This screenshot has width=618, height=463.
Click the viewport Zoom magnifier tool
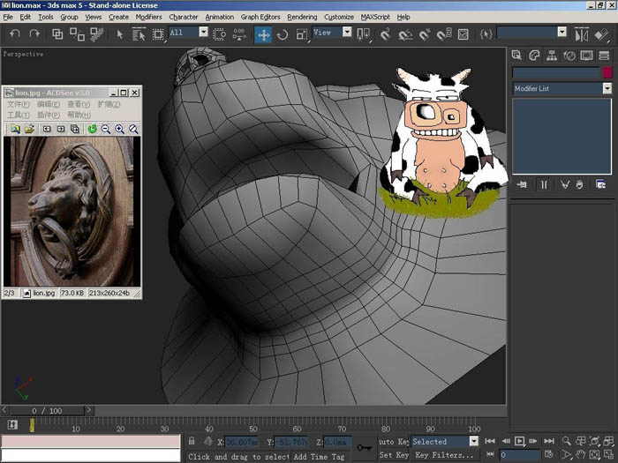tap(567, 441)
